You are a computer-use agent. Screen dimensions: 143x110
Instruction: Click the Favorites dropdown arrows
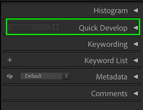pyautogui.click(x=56, y=27)
